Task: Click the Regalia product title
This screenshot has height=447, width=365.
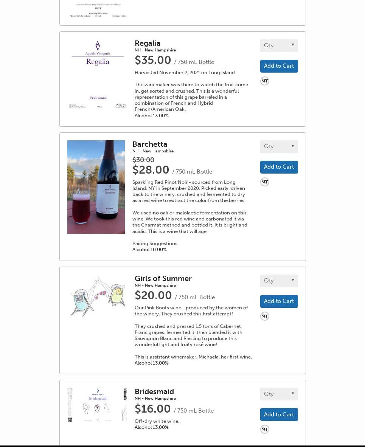Action: click(148, 43)
